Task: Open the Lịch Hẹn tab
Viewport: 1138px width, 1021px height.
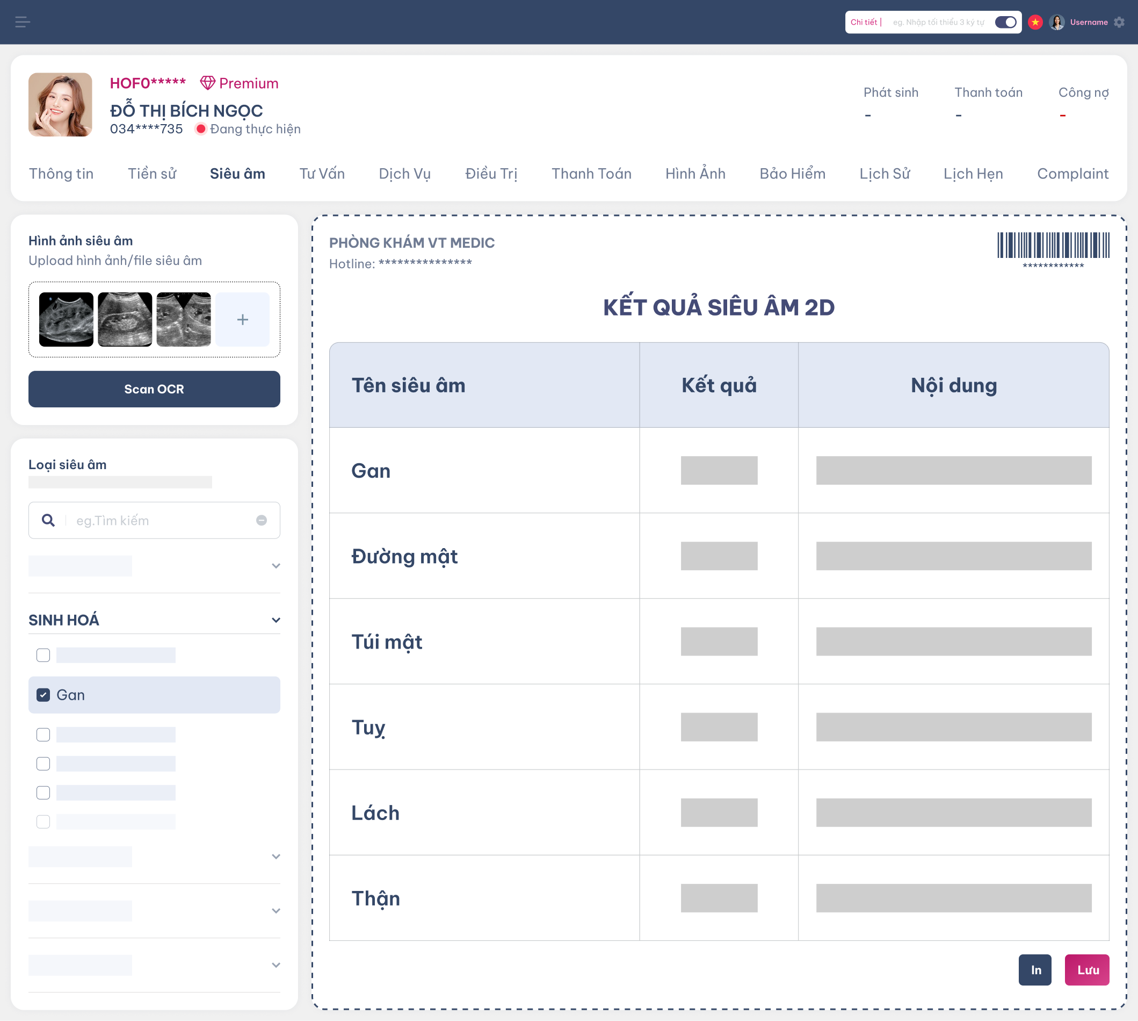Action: click(973, 174)
